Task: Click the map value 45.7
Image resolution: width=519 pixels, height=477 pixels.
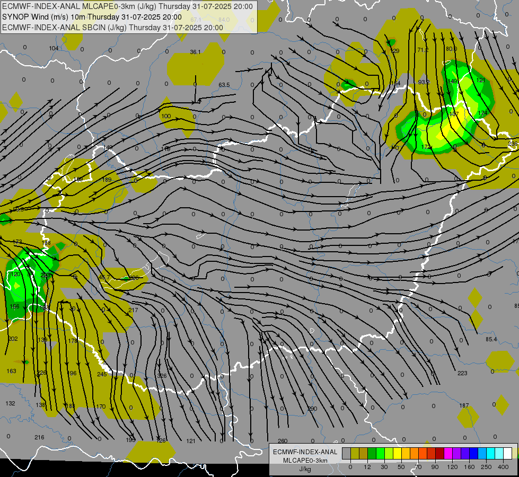Action: [104, 277]
